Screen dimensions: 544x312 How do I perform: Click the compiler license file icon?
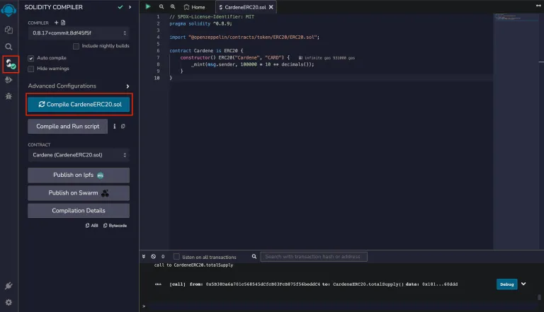click(63, 23)
